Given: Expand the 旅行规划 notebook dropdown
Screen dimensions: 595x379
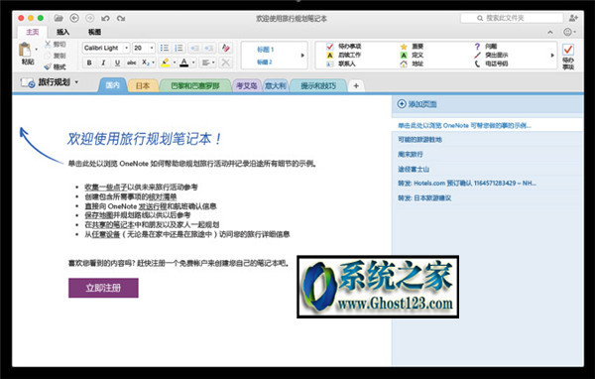Looking at the screenshot, I should pyautogui.click(x=50, y=82).
